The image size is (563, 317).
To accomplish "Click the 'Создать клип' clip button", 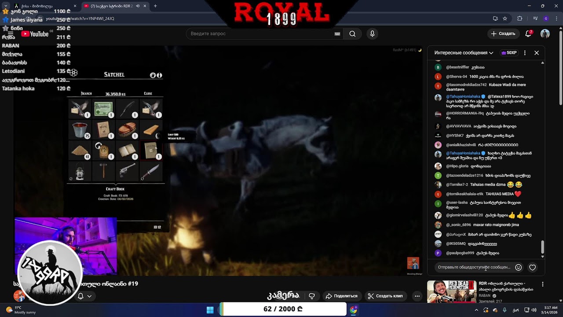I will (x=385, y=296).
